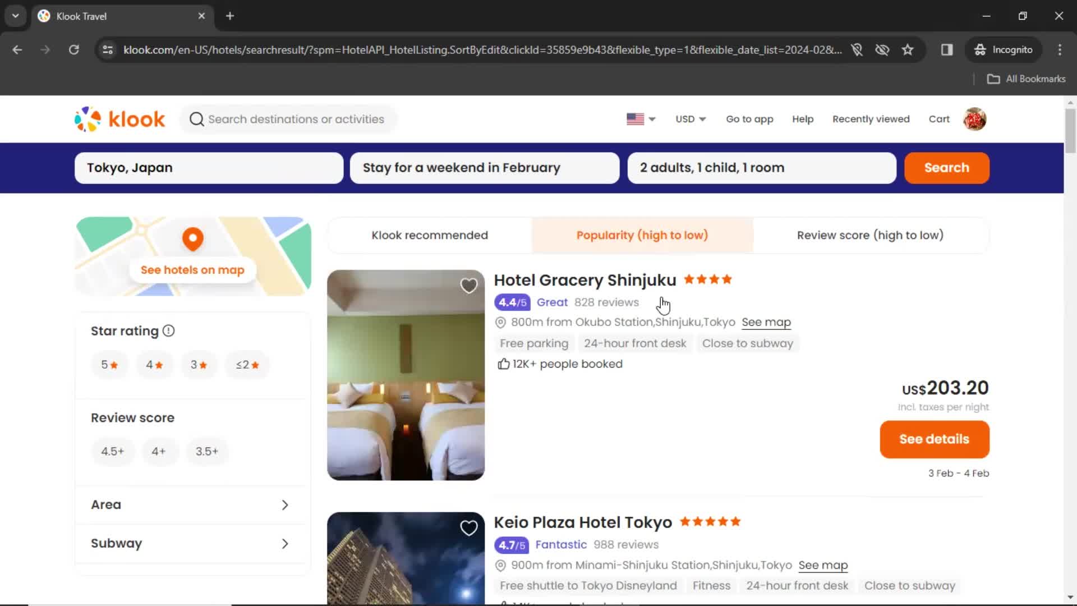Click the 988 reviews text

tap(626, 545)
